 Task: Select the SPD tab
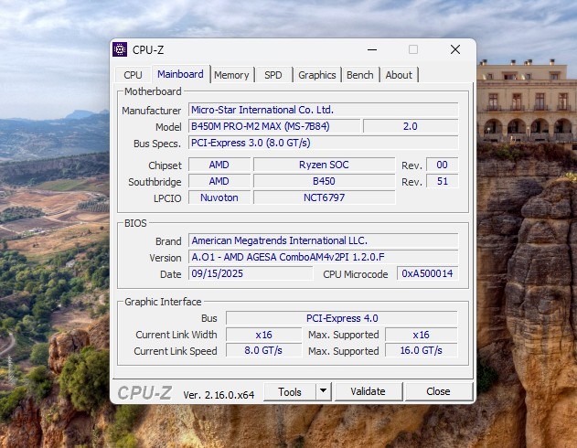(273, 75)
